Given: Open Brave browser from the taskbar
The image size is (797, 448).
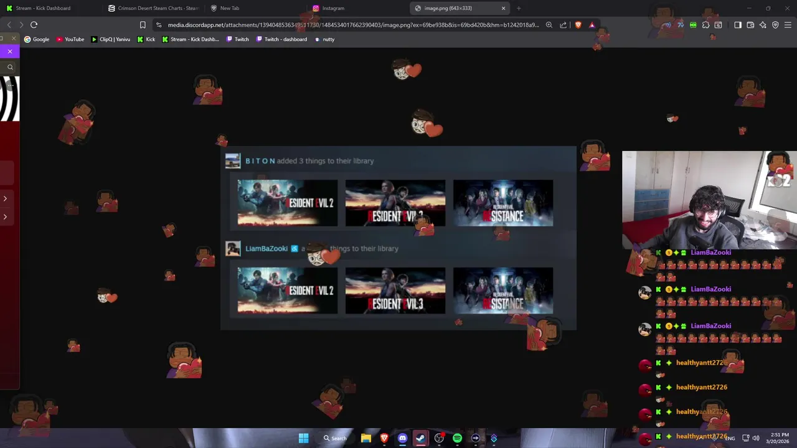Looking at the screenshot, I should (384, 438).
